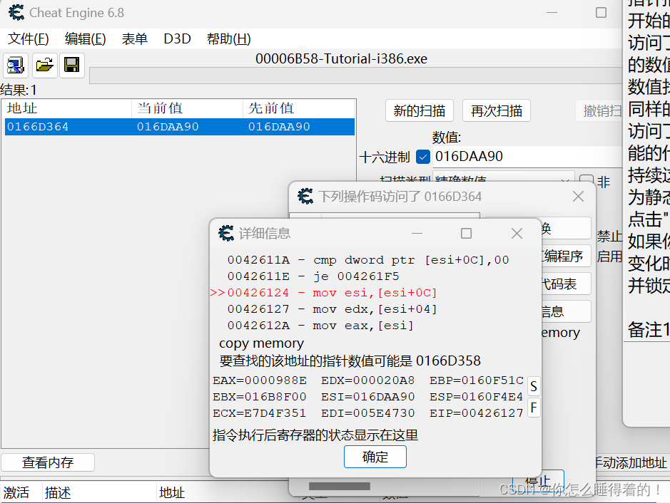This screenshot has height=503, width=670.
Task: Click the Cheat Engine icon in the opcode access window
Action: click(x=305, y=196)
